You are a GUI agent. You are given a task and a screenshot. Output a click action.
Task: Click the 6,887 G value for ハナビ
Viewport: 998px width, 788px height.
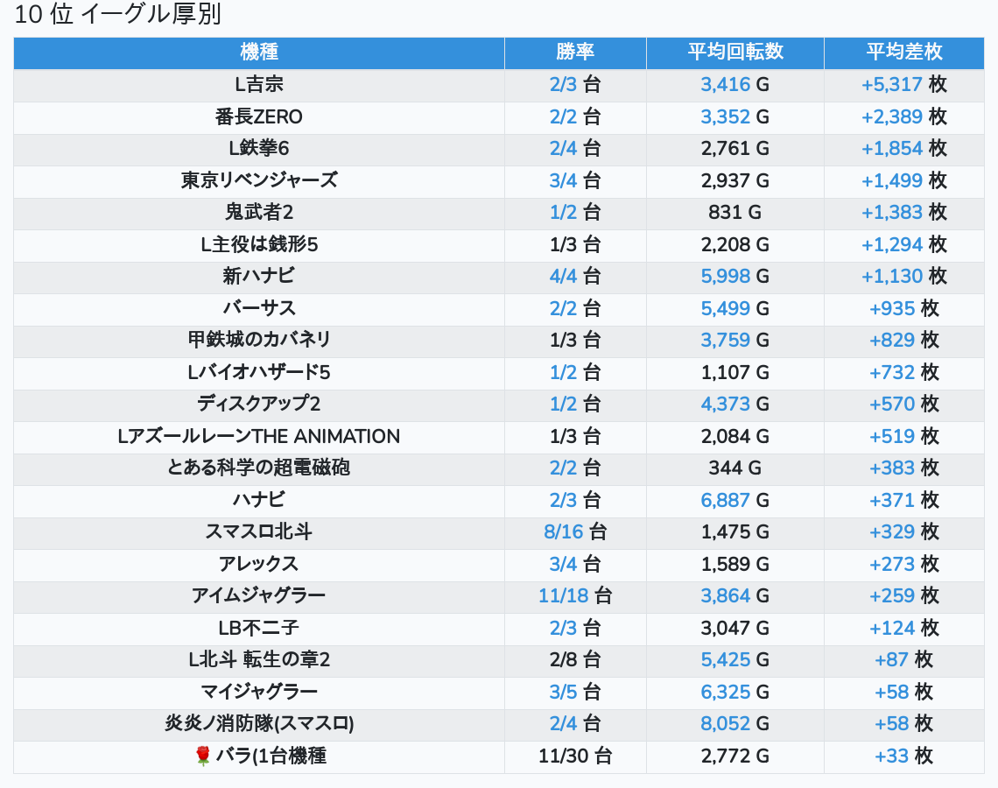point(735,500)
